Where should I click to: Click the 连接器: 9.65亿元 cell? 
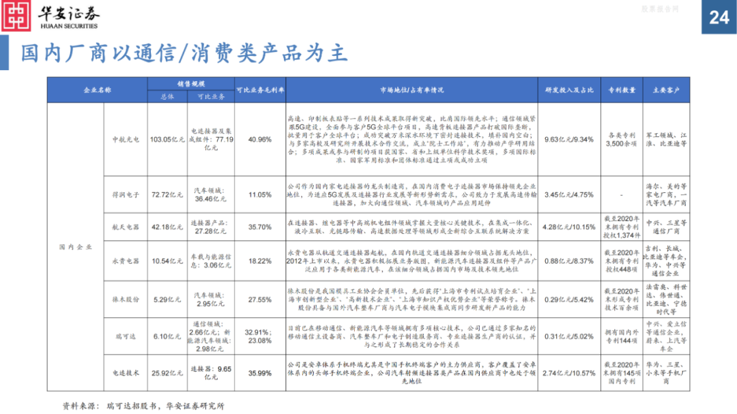[211, 373]
